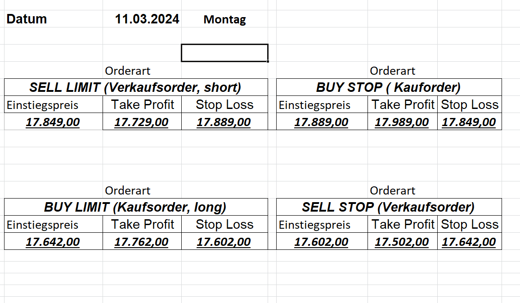Select the Montag weekday cell
The image size is (520, 303).
pos(224,20)
